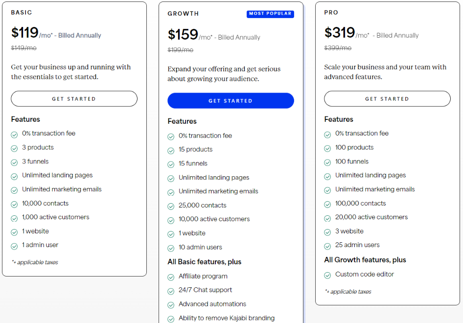Viewport: 463px width, 323px height.
Task: Click GET STARTED on the Growth plan
Action: point(231,100)
